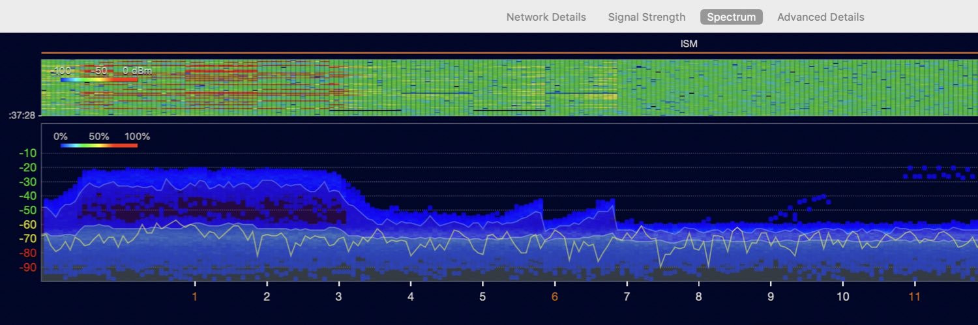Switch to the Network Details tab
This screenshot has height=325, width=978.
click(x=546, y=17)
